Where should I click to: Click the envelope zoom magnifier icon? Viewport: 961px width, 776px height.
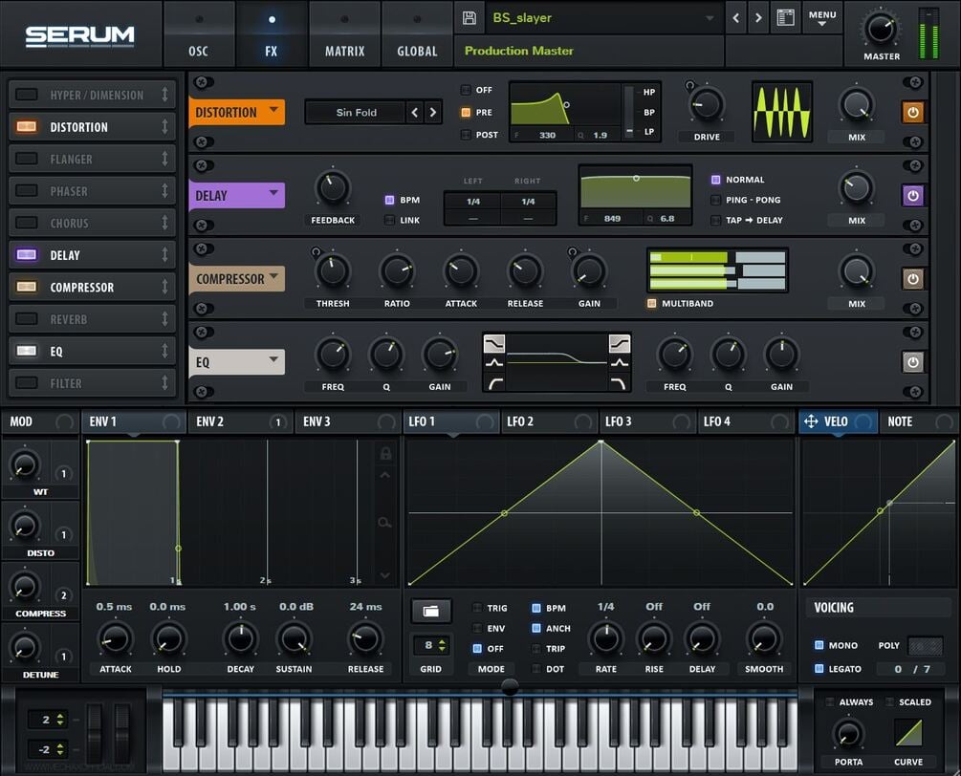pyautogui.click(x=385, y=523)
